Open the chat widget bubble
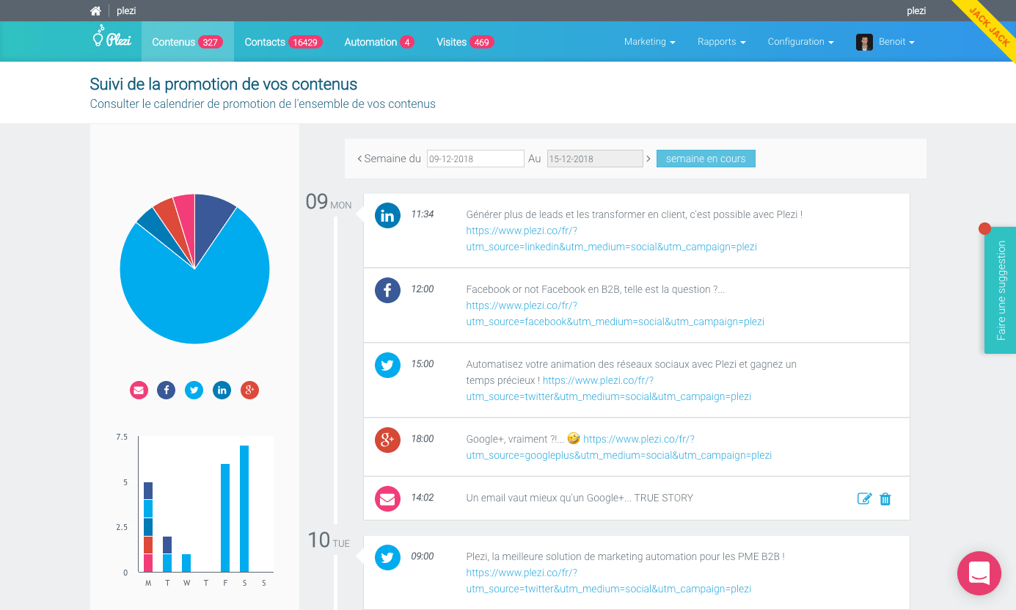This screenshot has height=610, width=1016. click(979, 573)
